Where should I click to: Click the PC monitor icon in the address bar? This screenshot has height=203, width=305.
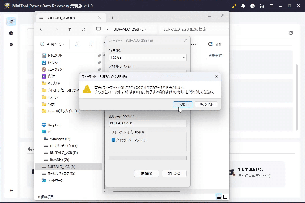(98, 29)
